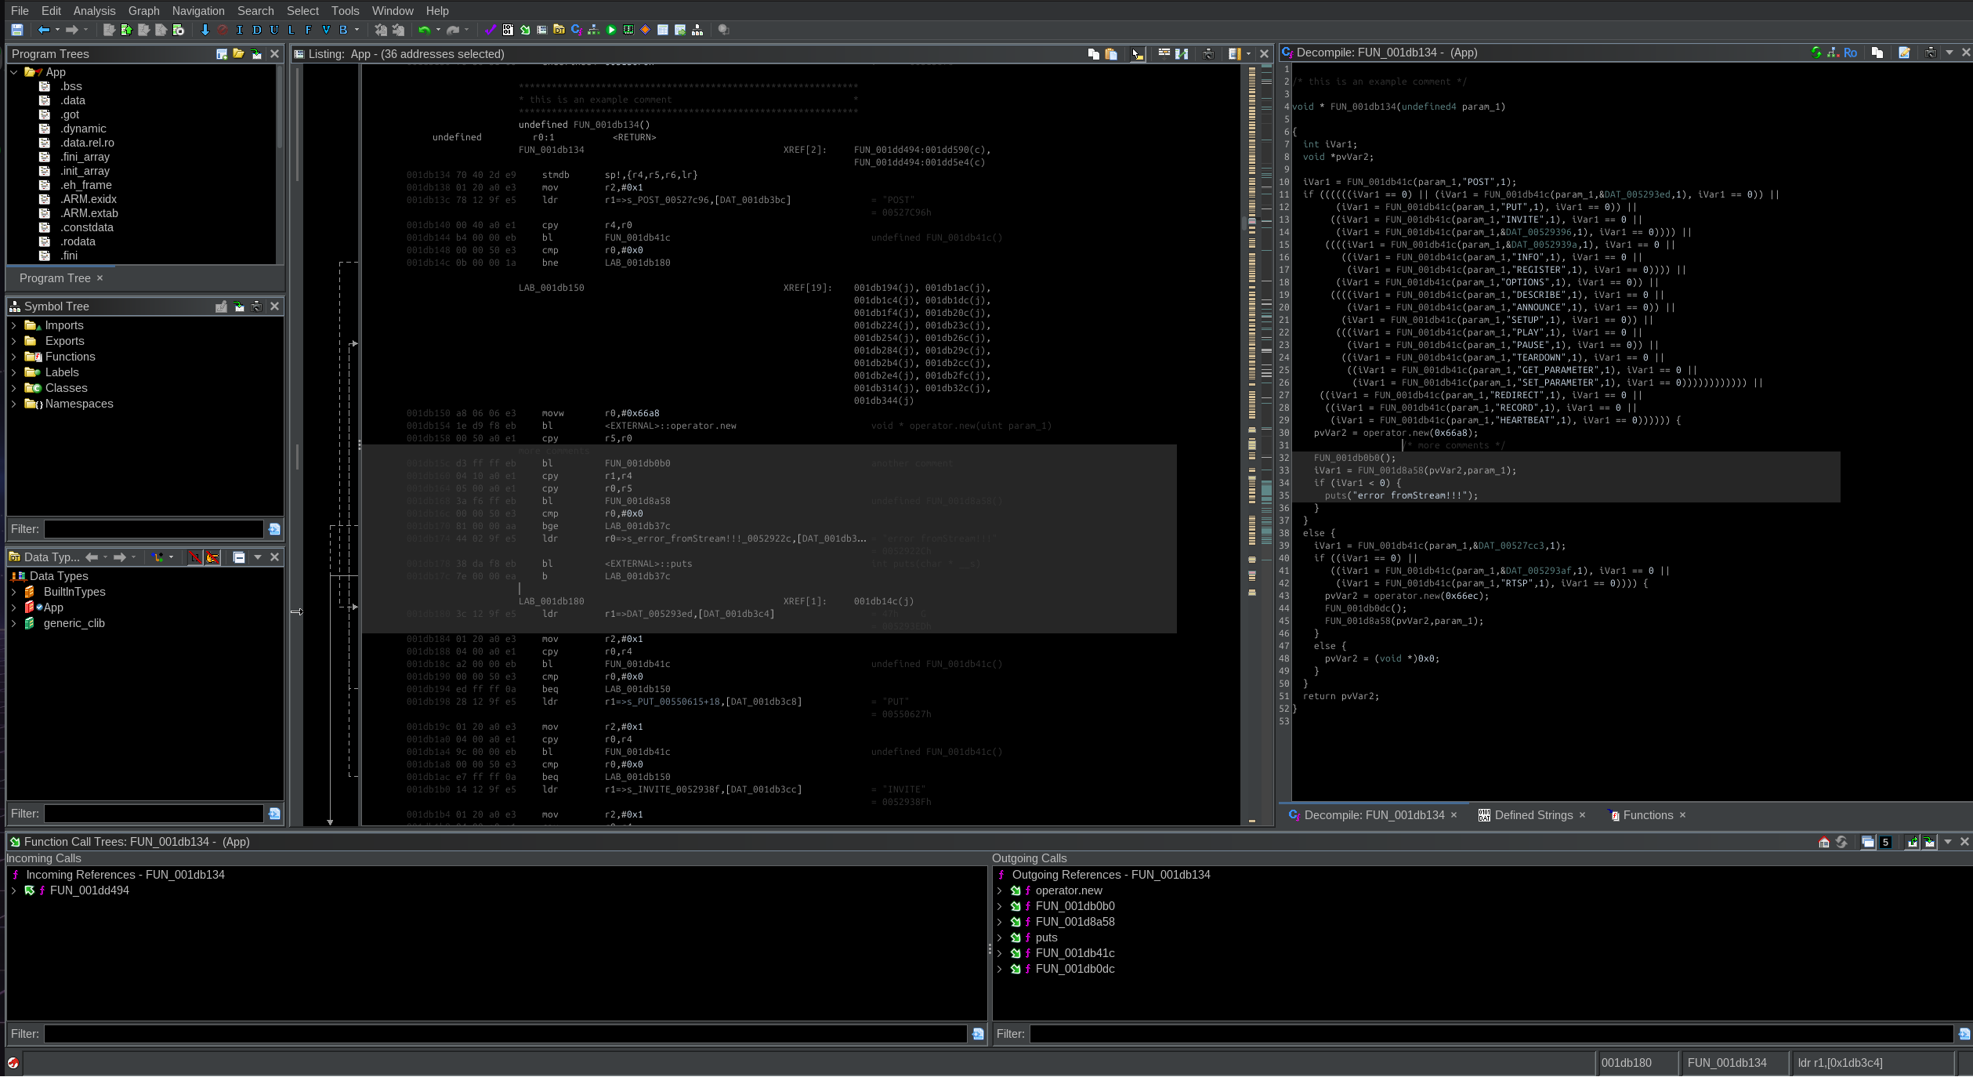Switch to the Defined Strings tab
The width and height of the screenshot is (1973, 1077).
[x=1533, y=815]
